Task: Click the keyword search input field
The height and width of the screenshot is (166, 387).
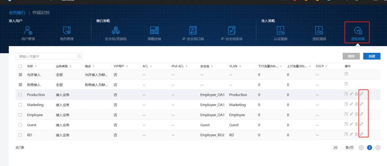Action: coord(47,56)
